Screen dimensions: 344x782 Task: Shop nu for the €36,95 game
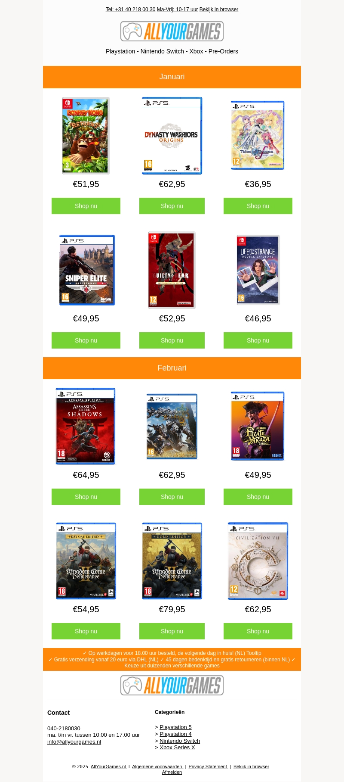coord(258,206)
